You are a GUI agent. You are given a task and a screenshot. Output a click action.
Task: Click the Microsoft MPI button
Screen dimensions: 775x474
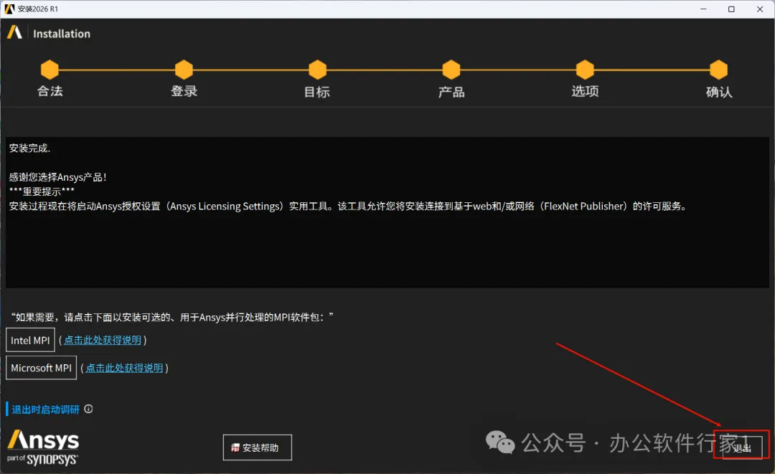click(41, 368)
